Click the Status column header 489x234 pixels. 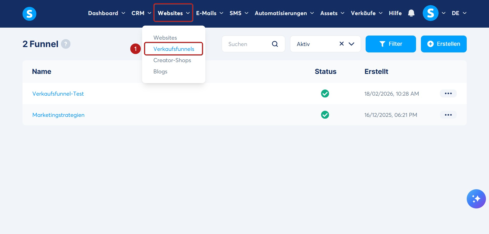[326, 71]
